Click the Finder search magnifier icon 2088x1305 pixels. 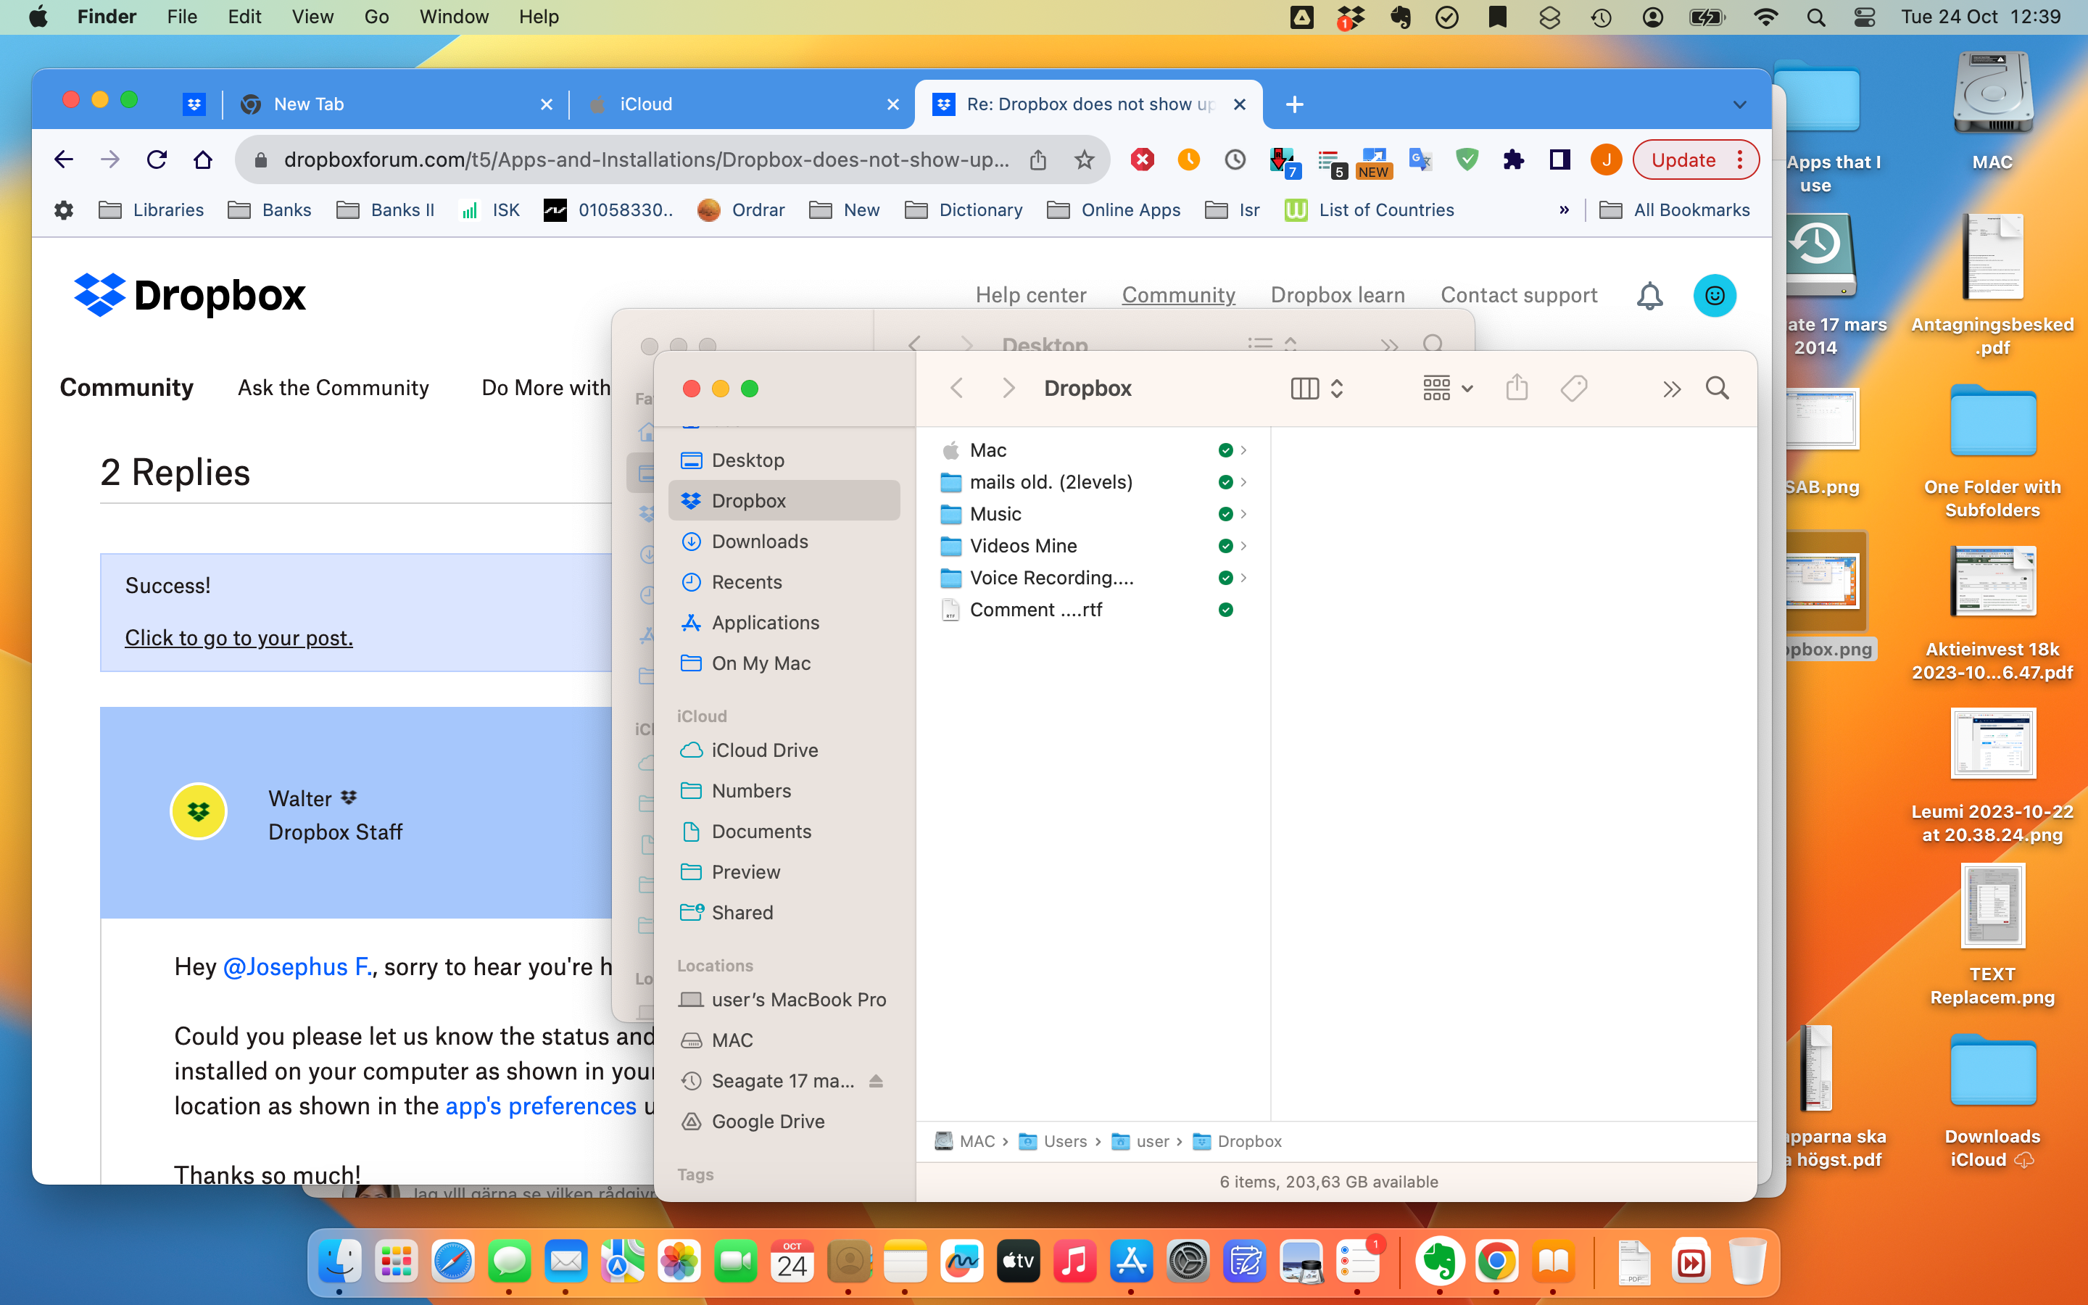tap(1717, 389)
